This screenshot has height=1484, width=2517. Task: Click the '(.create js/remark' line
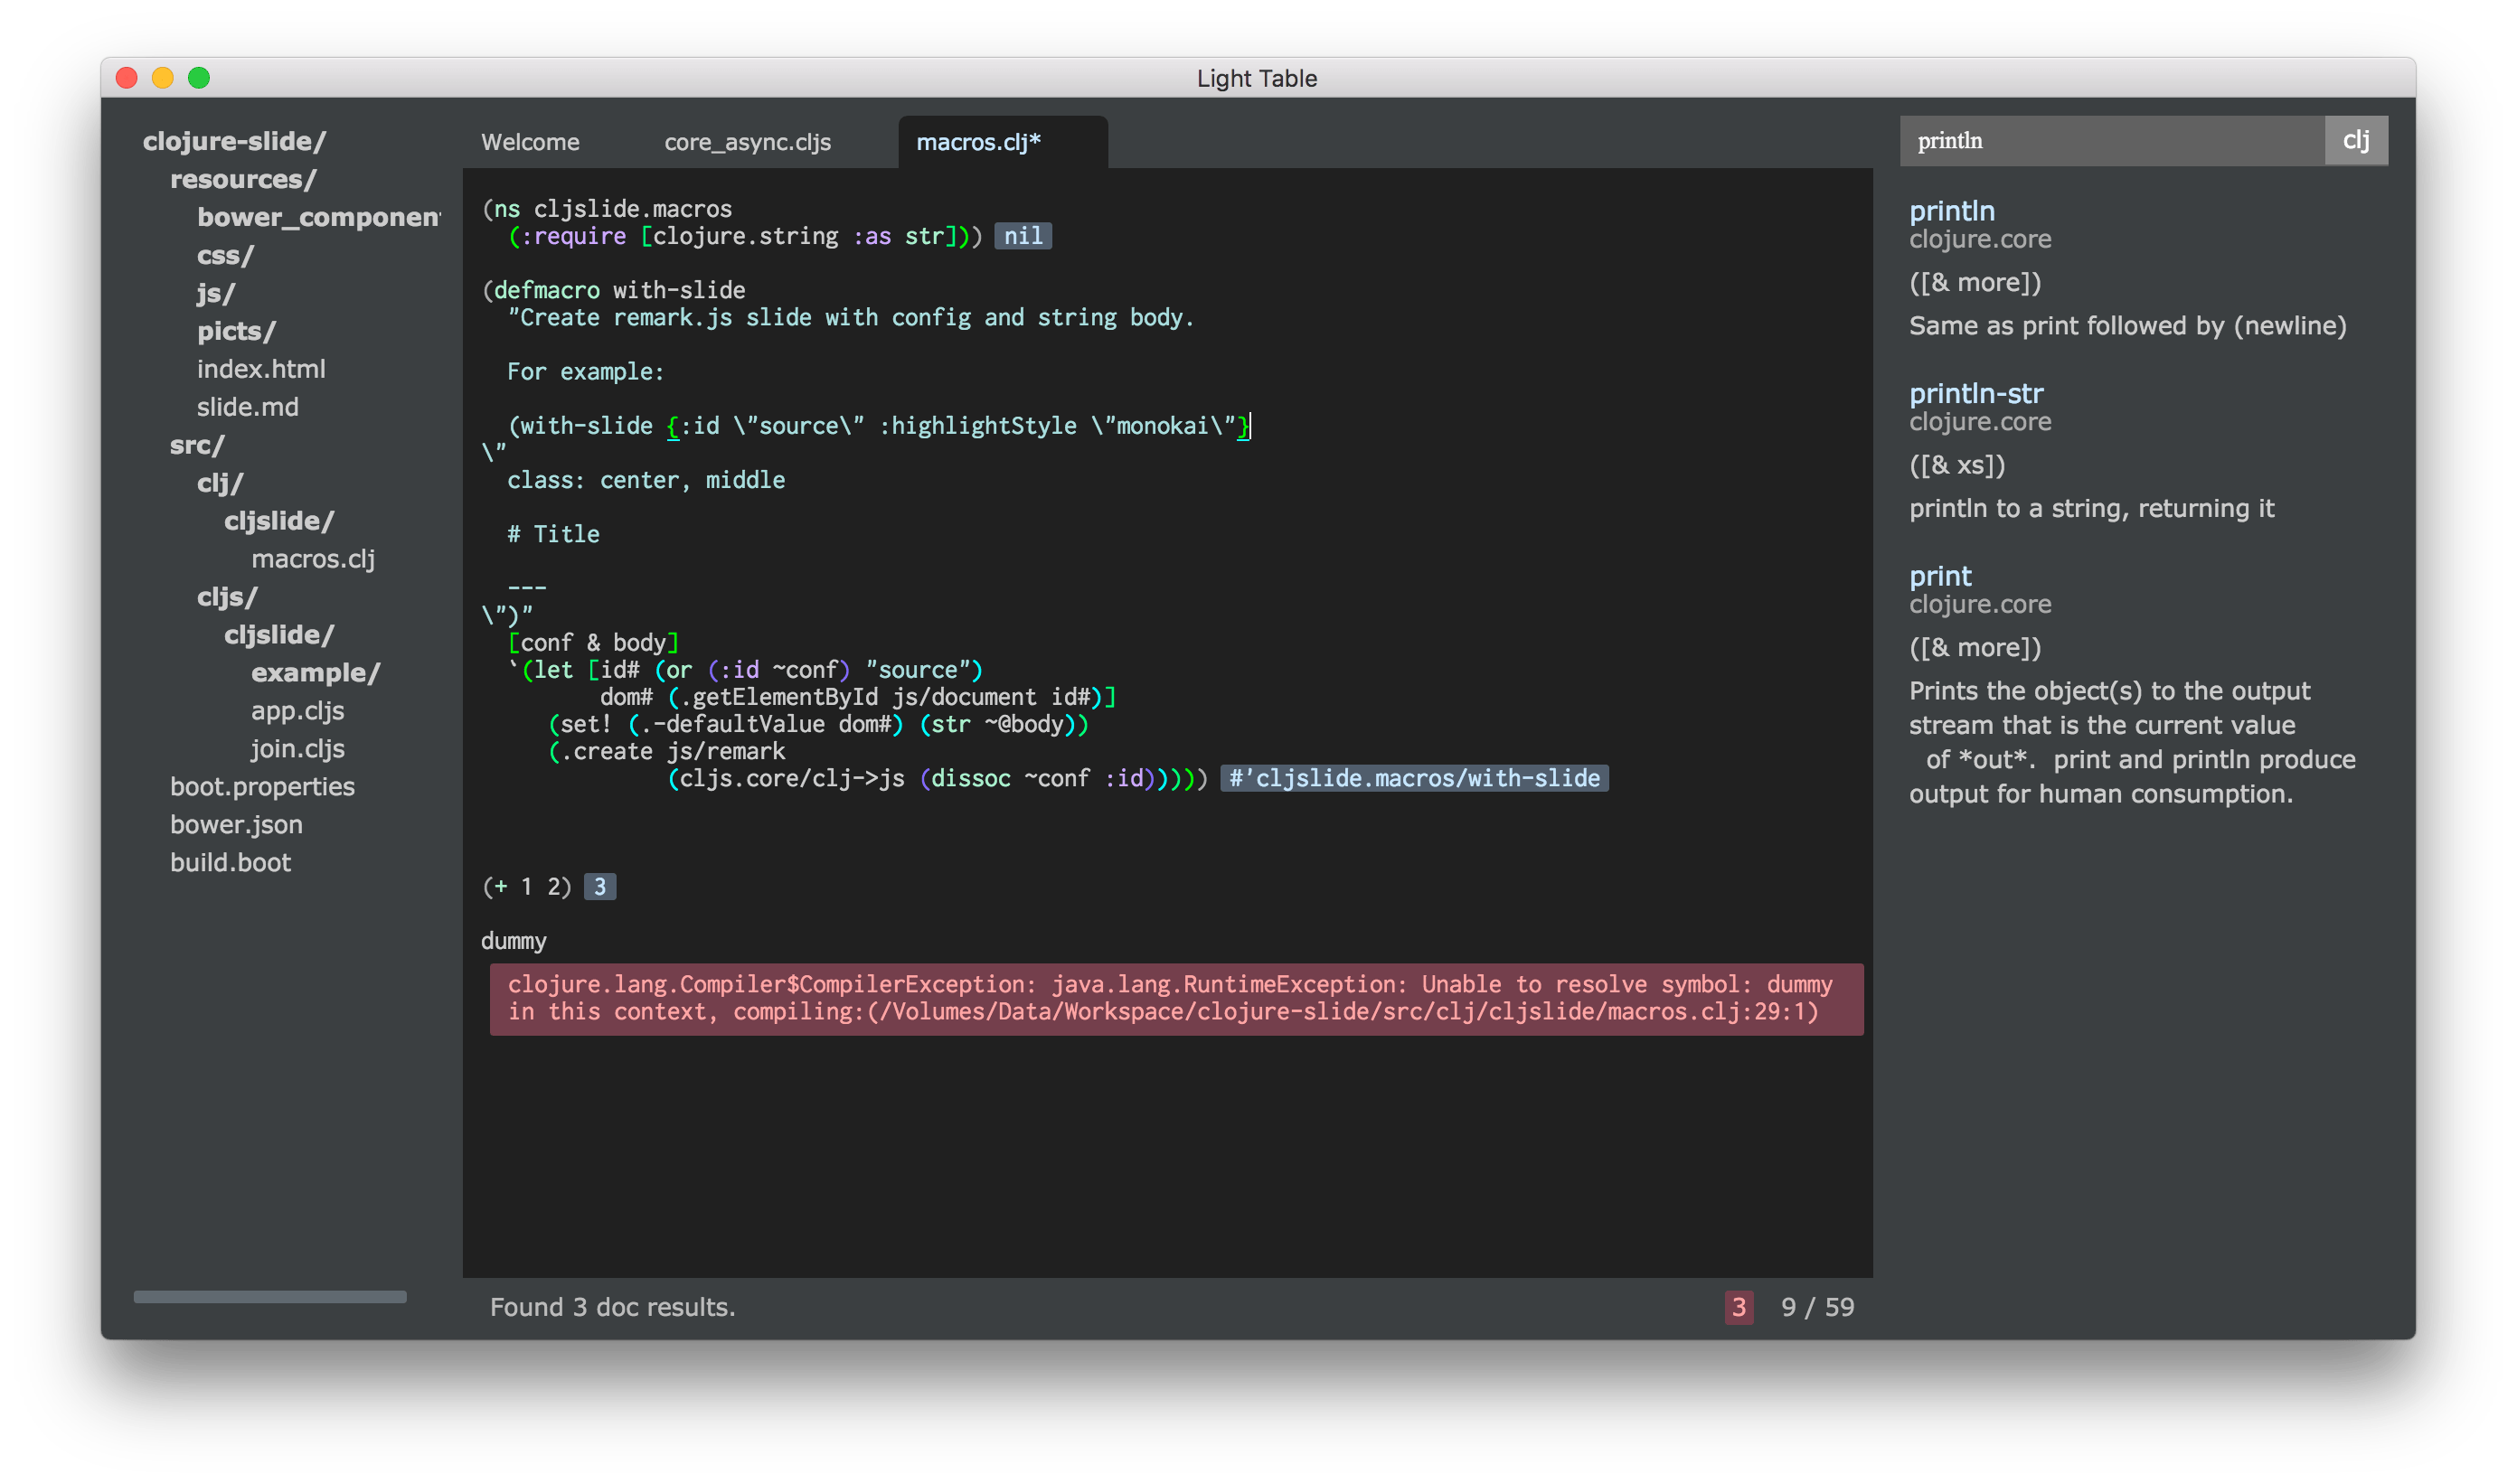click(666, 751)
